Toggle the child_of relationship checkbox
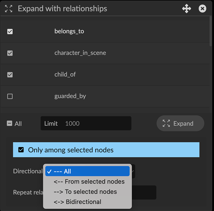This screenshot has width=214, height=211. pos(10,74)
